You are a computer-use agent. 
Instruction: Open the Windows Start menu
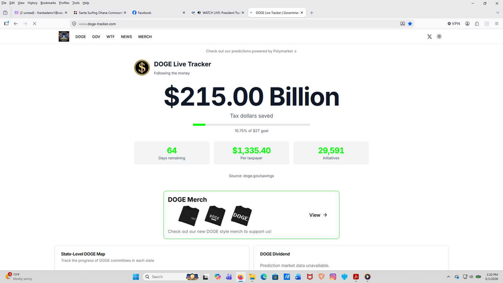135,276
